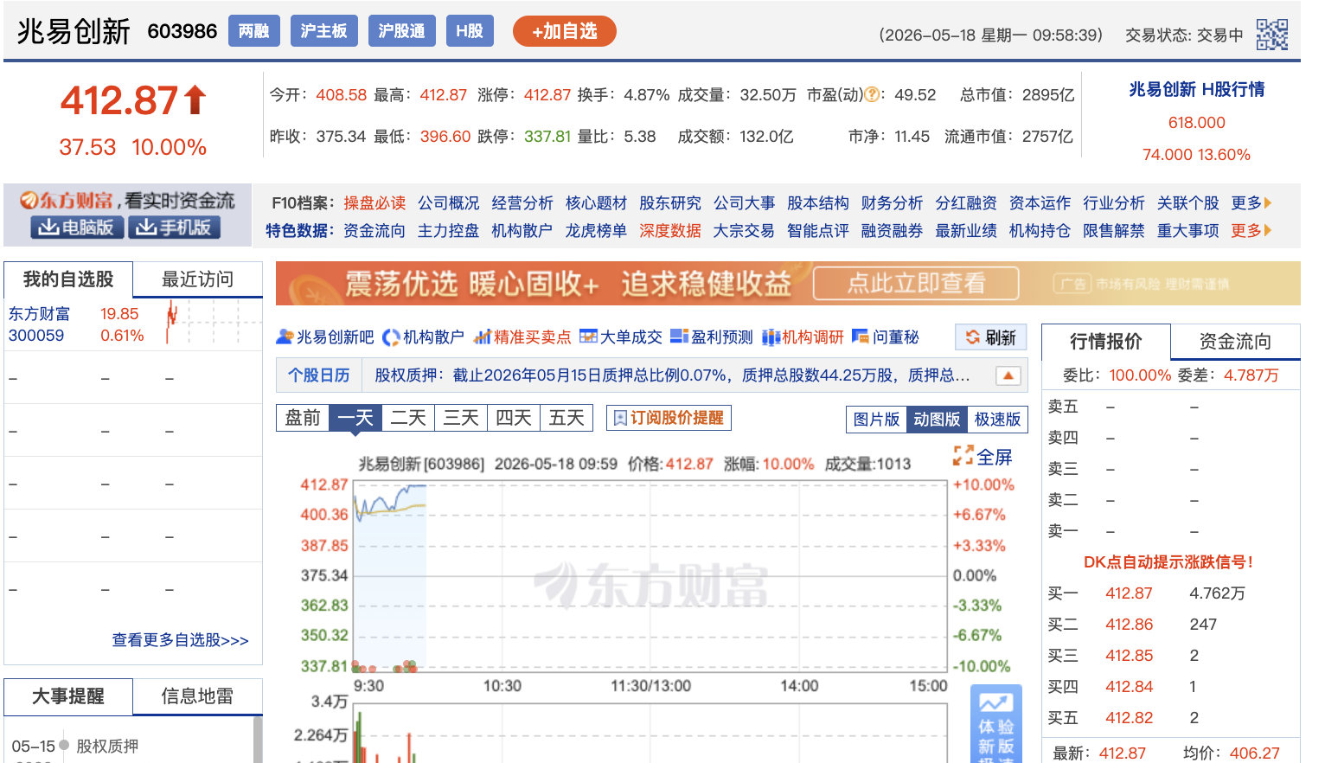Image resolution: width=1325 pixels, height=763 pixels.
Task: Switch to 资金流向 tab
Action: [x=1235, y=342]
